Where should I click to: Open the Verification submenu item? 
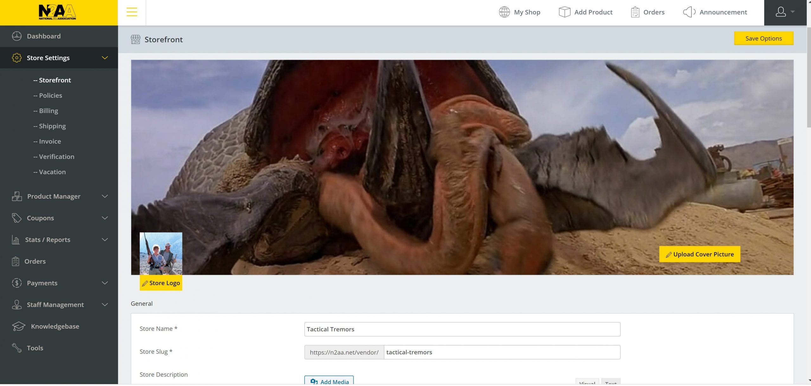click(54, 157)
